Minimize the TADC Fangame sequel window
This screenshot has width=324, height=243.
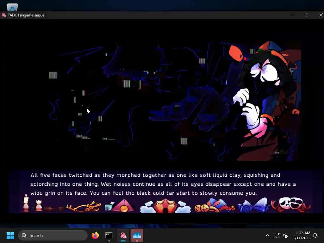[x=292, y=15]
